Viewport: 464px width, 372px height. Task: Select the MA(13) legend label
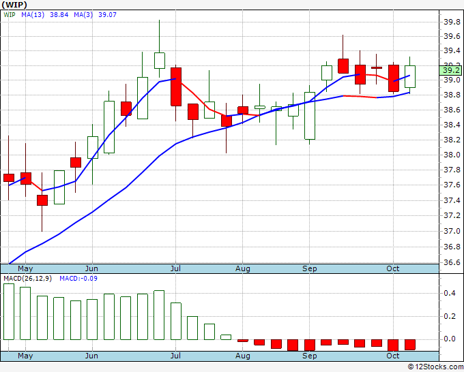pos(33,15)
